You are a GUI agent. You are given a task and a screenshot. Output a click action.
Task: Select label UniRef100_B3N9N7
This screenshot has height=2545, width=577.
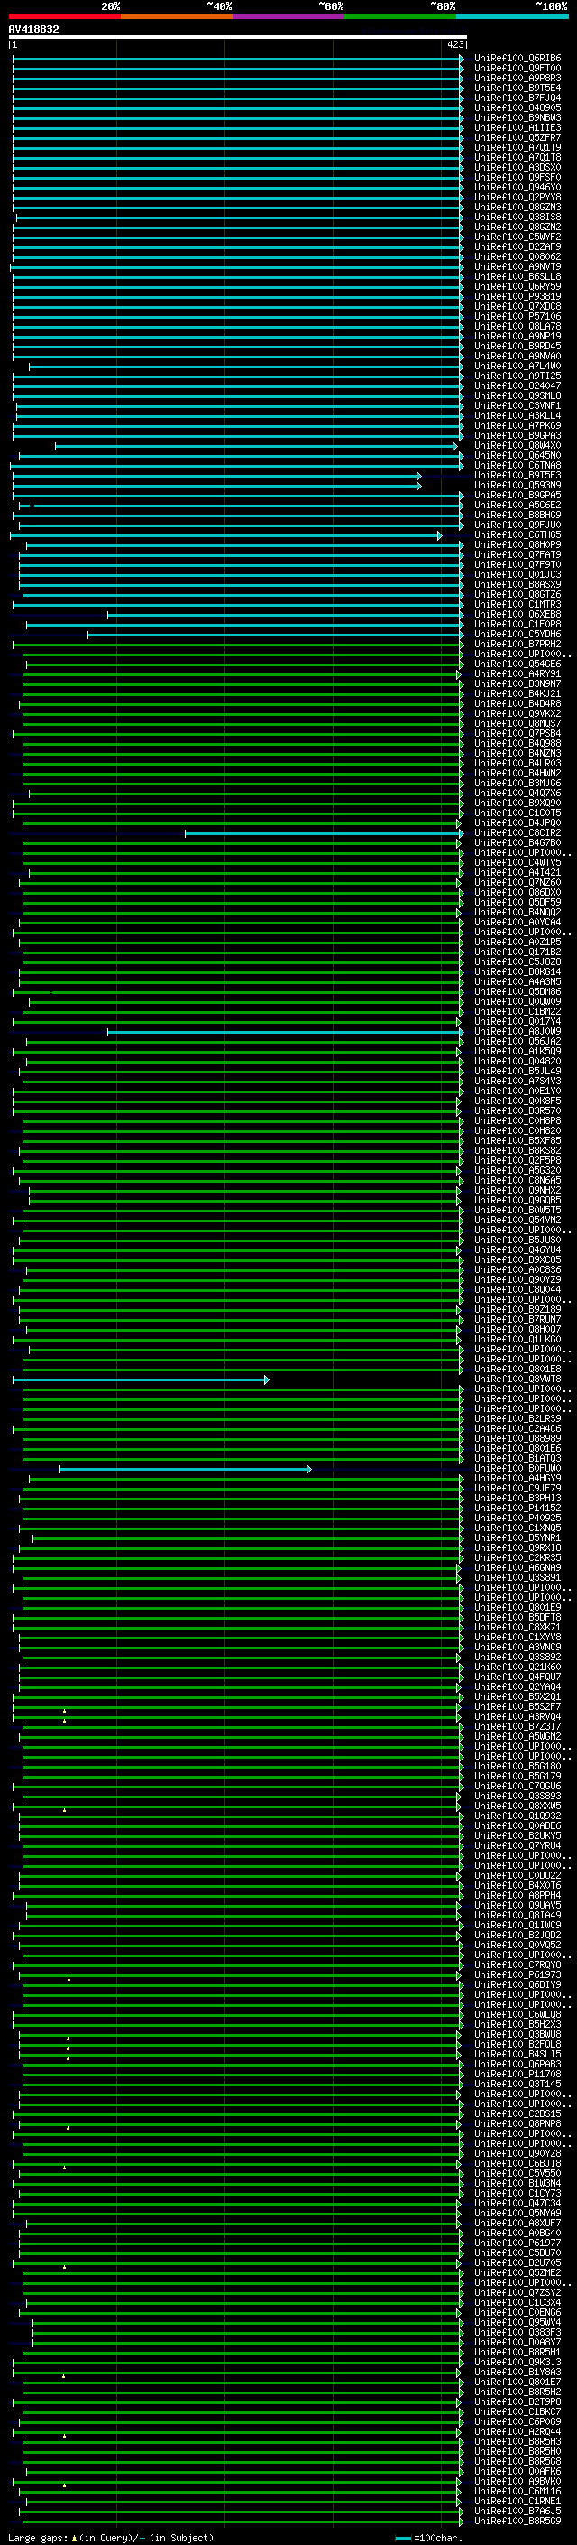pyautogui.click(x=517, y=683)
